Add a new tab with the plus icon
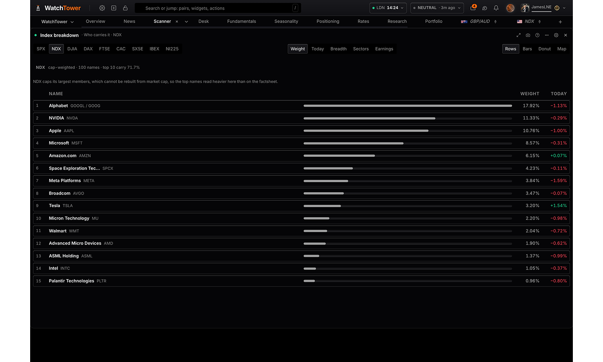This screenshot has width=603, height=362. coord(560,22)
